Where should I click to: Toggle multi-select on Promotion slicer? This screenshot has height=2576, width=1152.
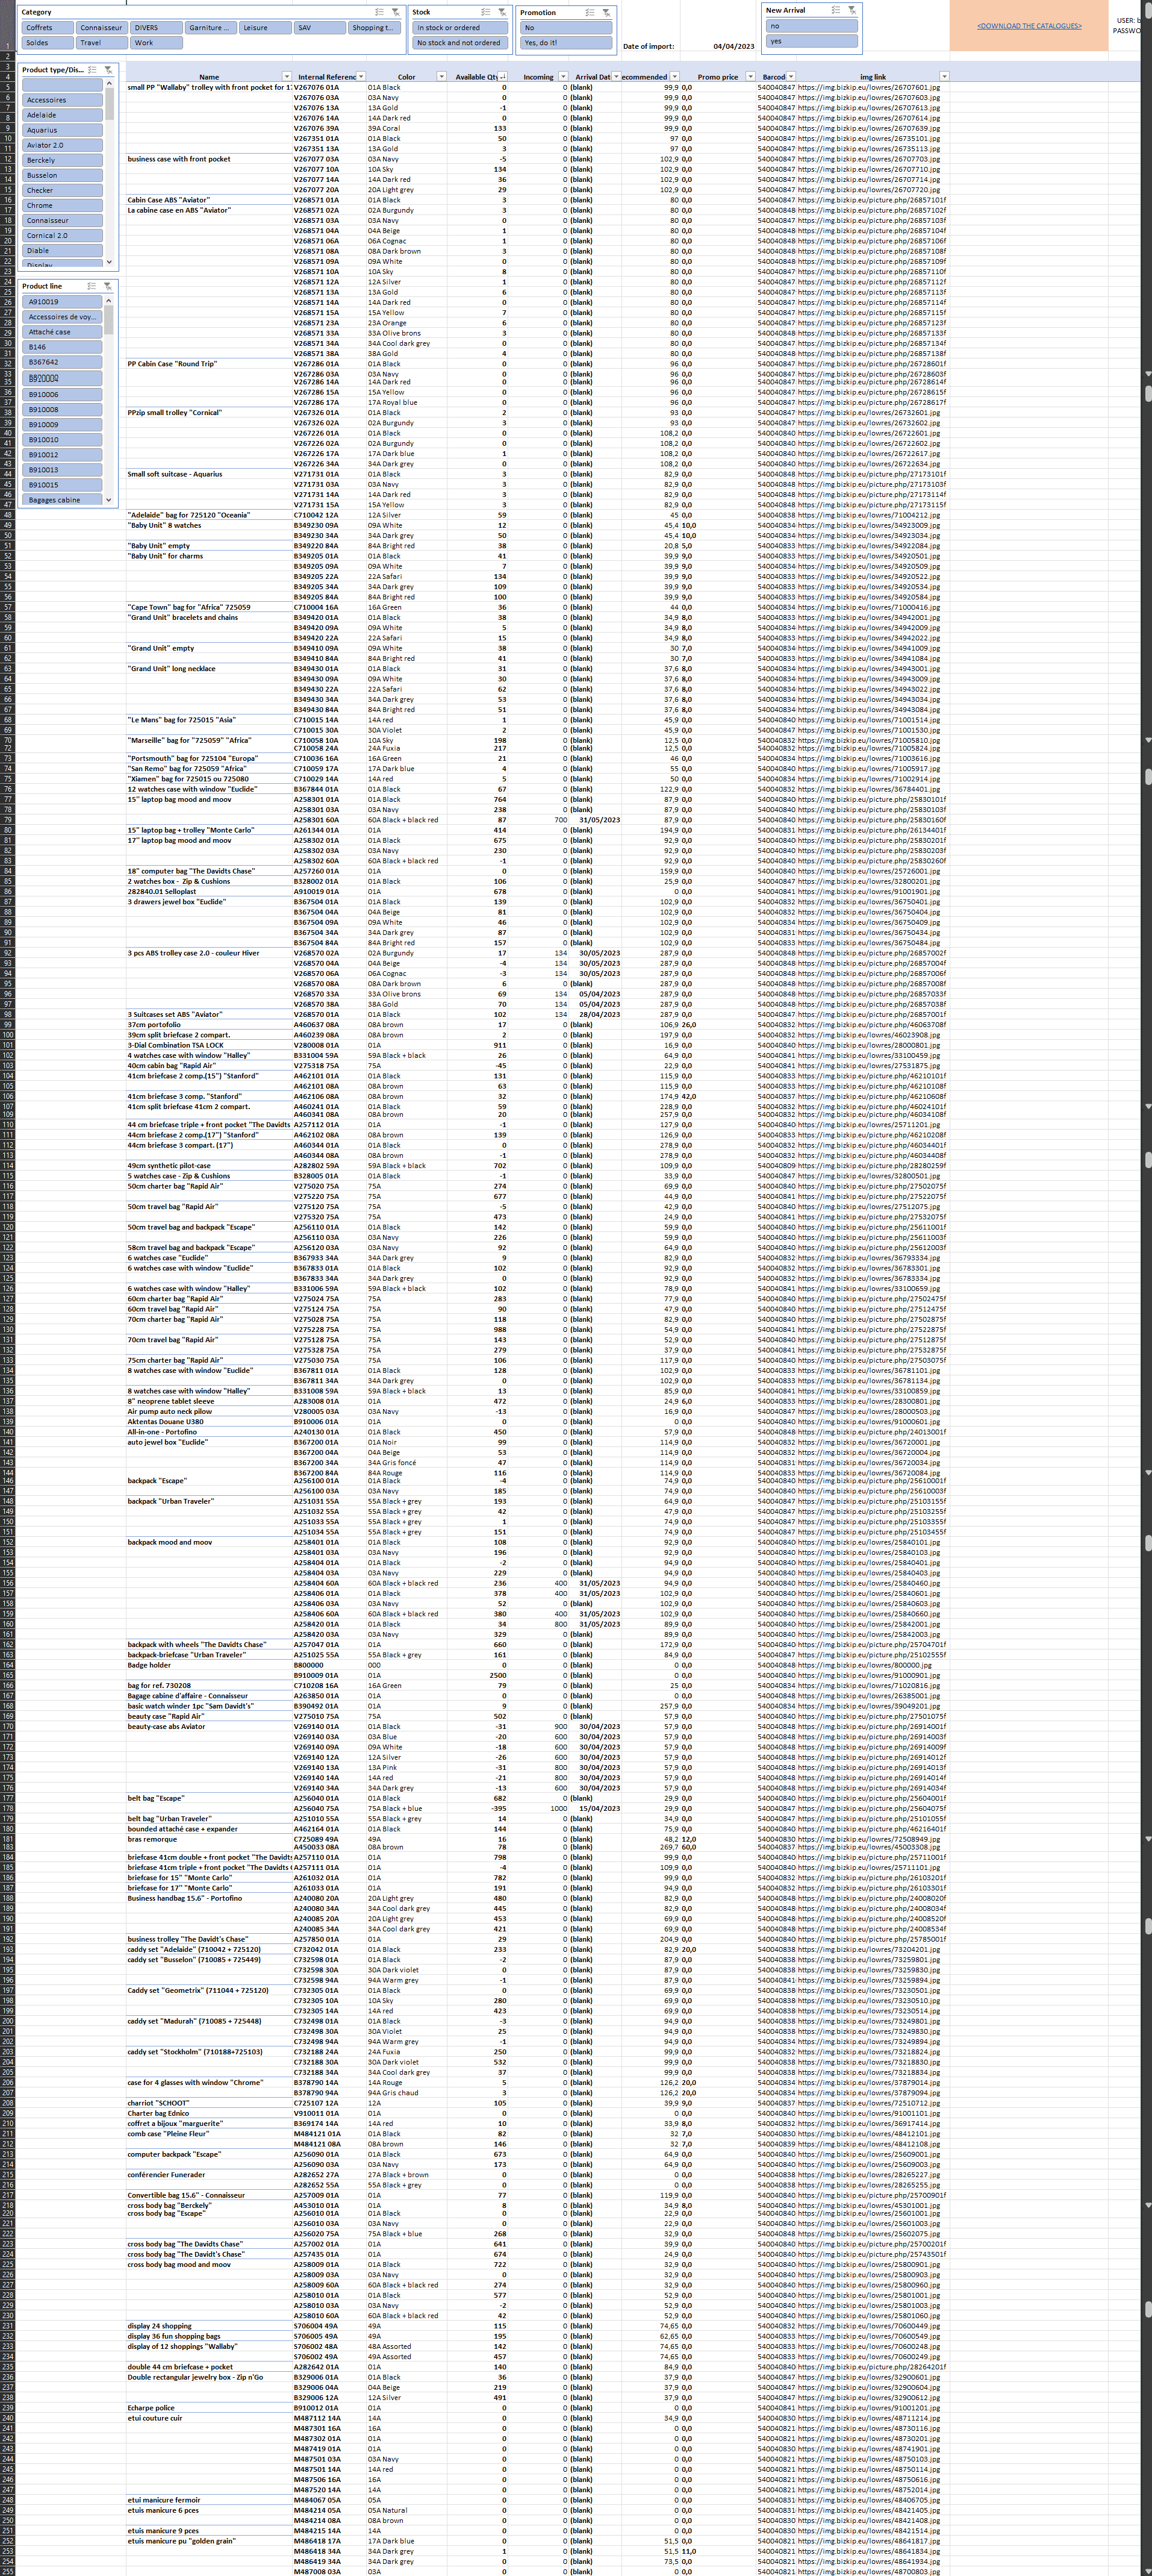[590, 12]
